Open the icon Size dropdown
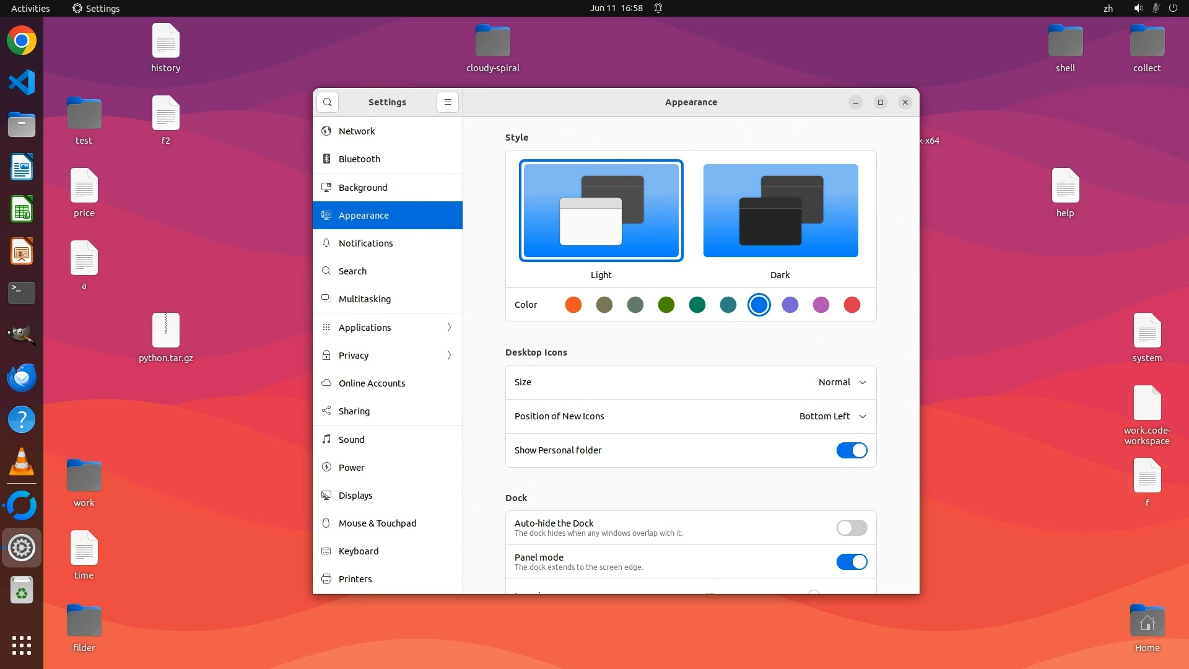The height and width of the screenshot is (669, 1189). coord(842,382)
